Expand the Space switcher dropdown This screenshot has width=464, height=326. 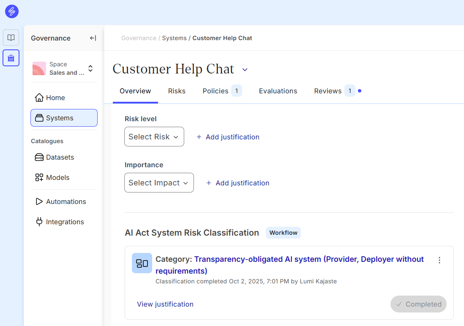pos(90,68)
